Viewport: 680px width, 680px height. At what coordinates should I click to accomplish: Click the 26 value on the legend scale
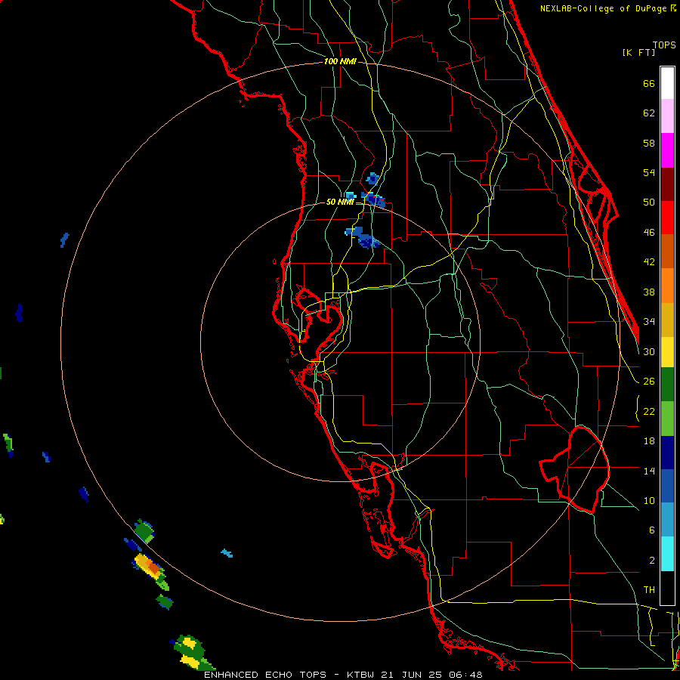coord(649,382)
